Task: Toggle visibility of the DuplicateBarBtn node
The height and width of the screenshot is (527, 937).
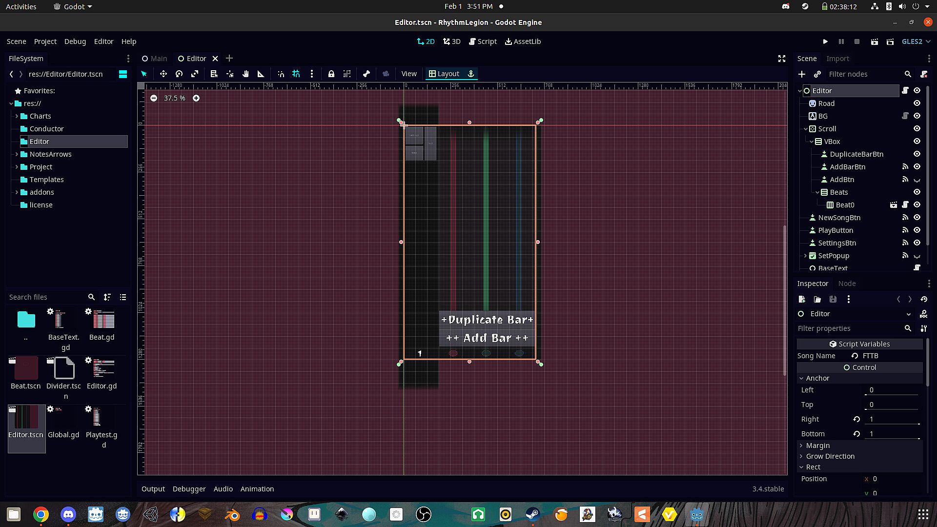Action: [x=917, y=154]
